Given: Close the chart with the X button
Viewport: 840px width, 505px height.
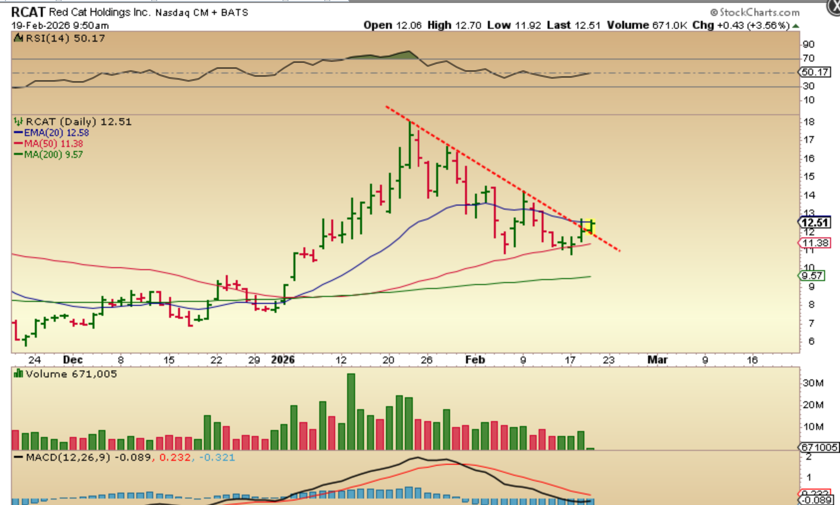Looking at the screenshot, I should 833,6.
